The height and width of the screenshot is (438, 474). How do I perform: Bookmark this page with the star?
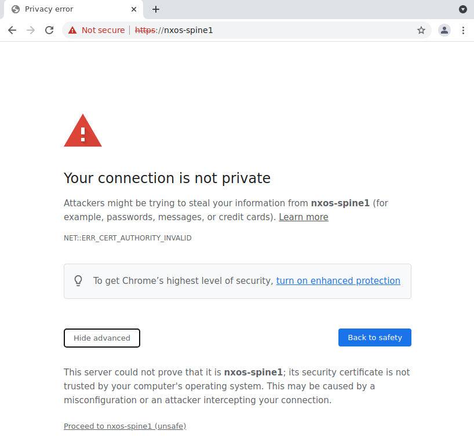pos(421,30)
